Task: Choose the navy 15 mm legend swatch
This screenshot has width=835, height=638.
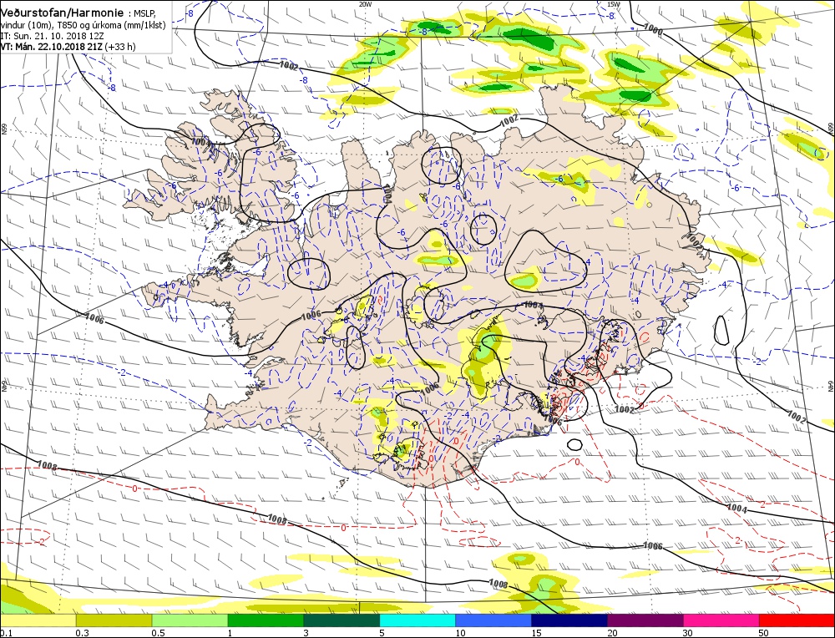Action: (569, 620)
